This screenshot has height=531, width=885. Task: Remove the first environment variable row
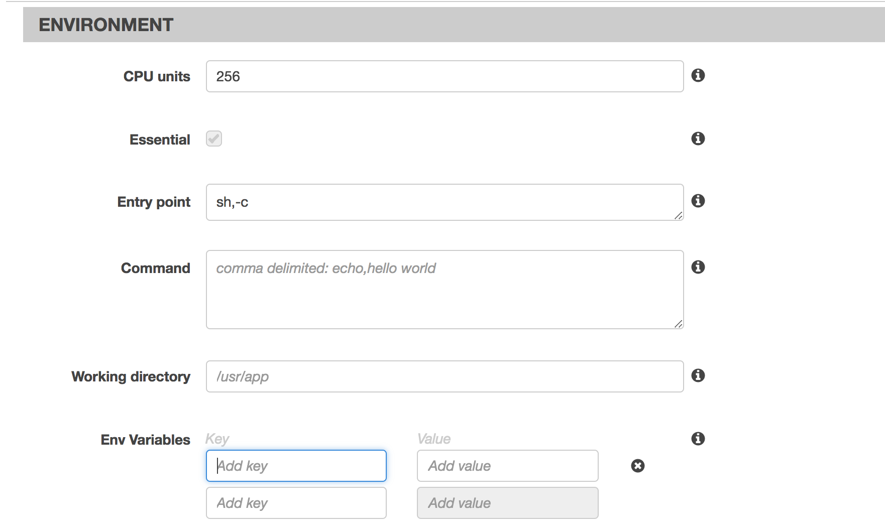638,466
